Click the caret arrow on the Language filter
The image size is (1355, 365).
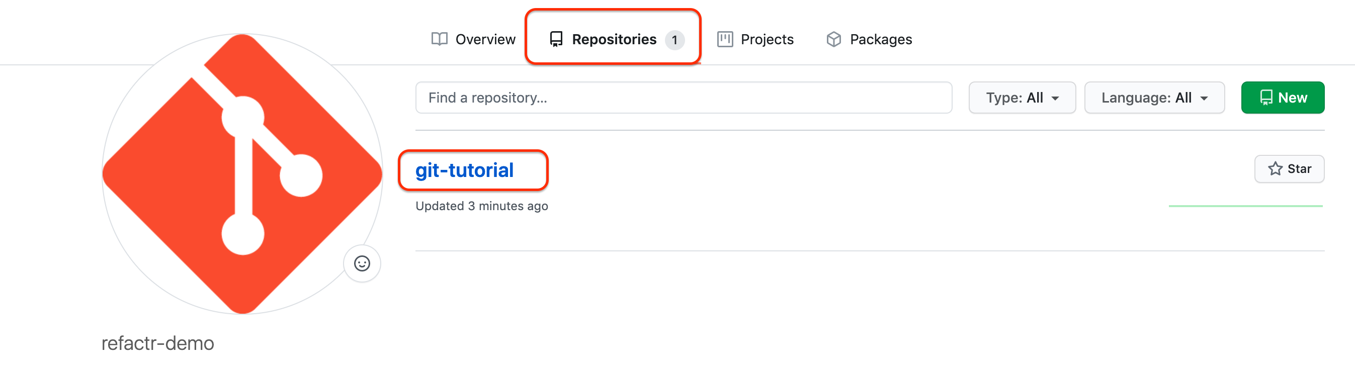pos(1204,99)
